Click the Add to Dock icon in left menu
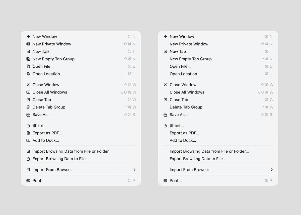 pos(28,141)
